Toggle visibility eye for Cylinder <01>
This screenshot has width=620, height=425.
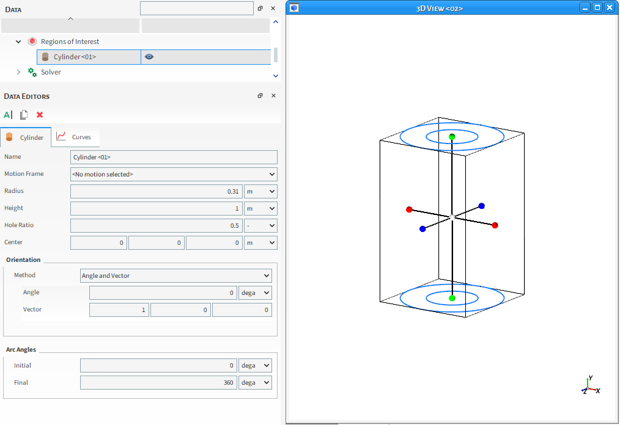coord(149,57)
